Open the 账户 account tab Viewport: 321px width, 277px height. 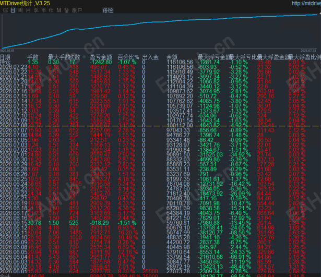[77, 10]
